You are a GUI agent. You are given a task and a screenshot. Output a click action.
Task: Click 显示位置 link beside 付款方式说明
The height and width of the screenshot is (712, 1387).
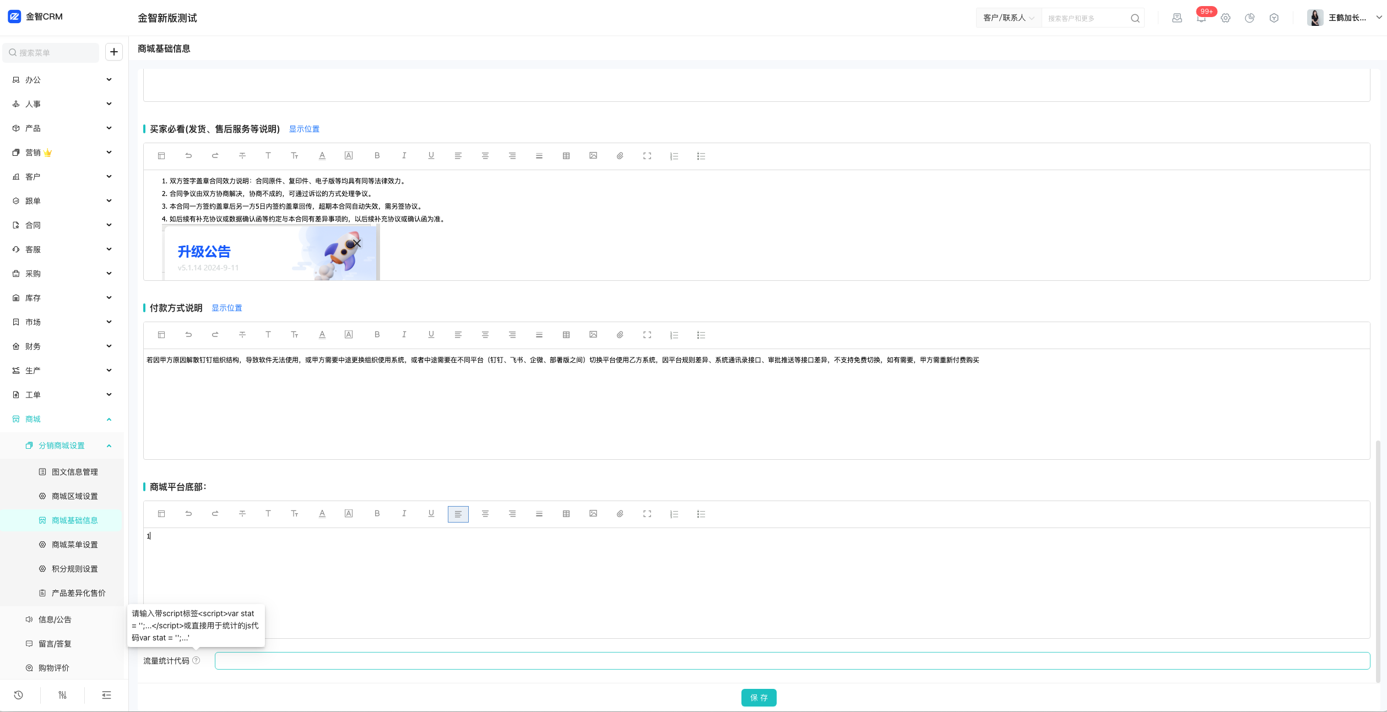tap(227, 308)
